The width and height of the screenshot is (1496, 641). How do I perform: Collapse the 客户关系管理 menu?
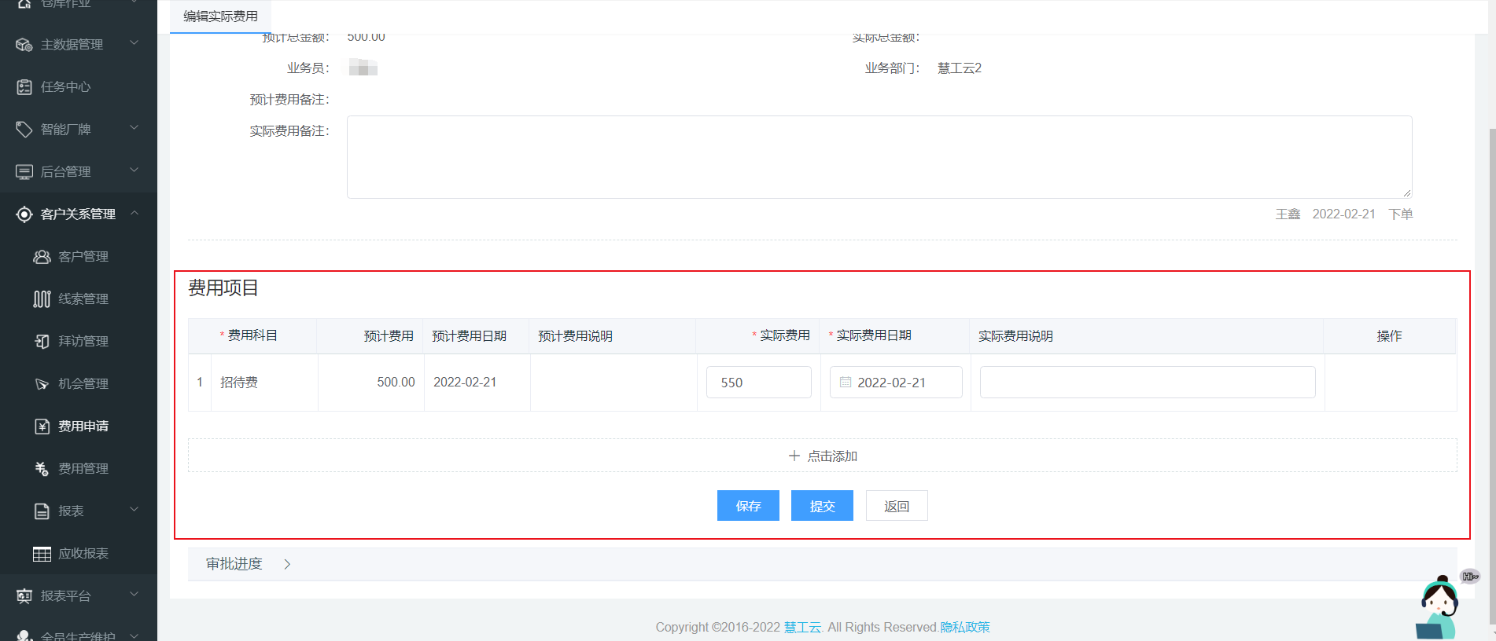coord(134,213)
